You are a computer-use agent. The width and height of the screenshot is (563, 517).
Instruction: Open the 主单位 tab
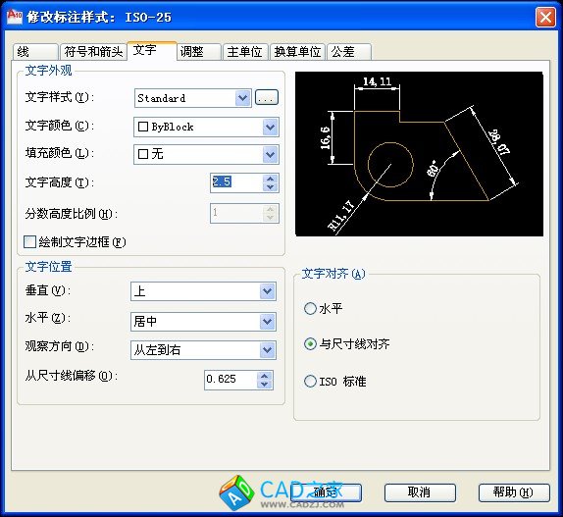point(245,52)
